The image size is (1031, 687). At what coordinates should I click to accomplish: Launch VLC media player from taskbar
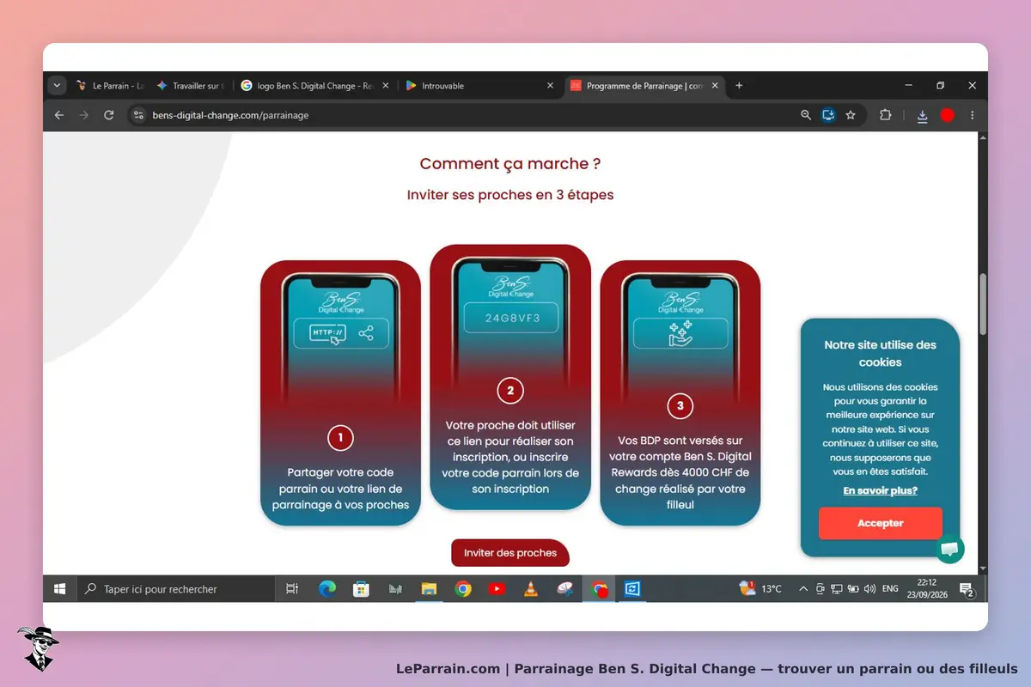click(x=531, y=589)
